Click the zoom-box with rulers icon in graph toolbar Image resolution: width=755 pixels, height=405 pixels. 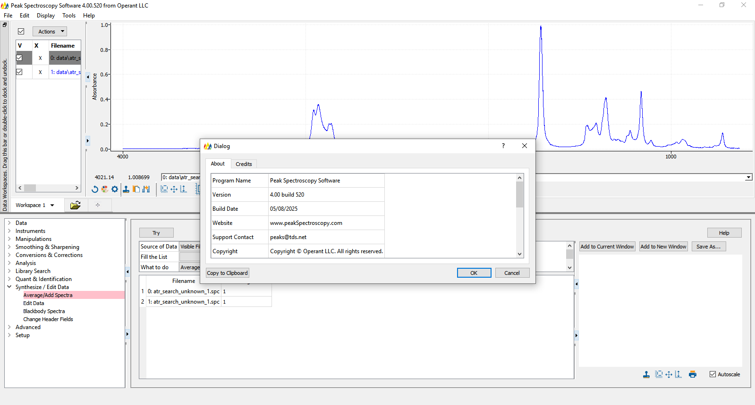[x=164, y=189]
